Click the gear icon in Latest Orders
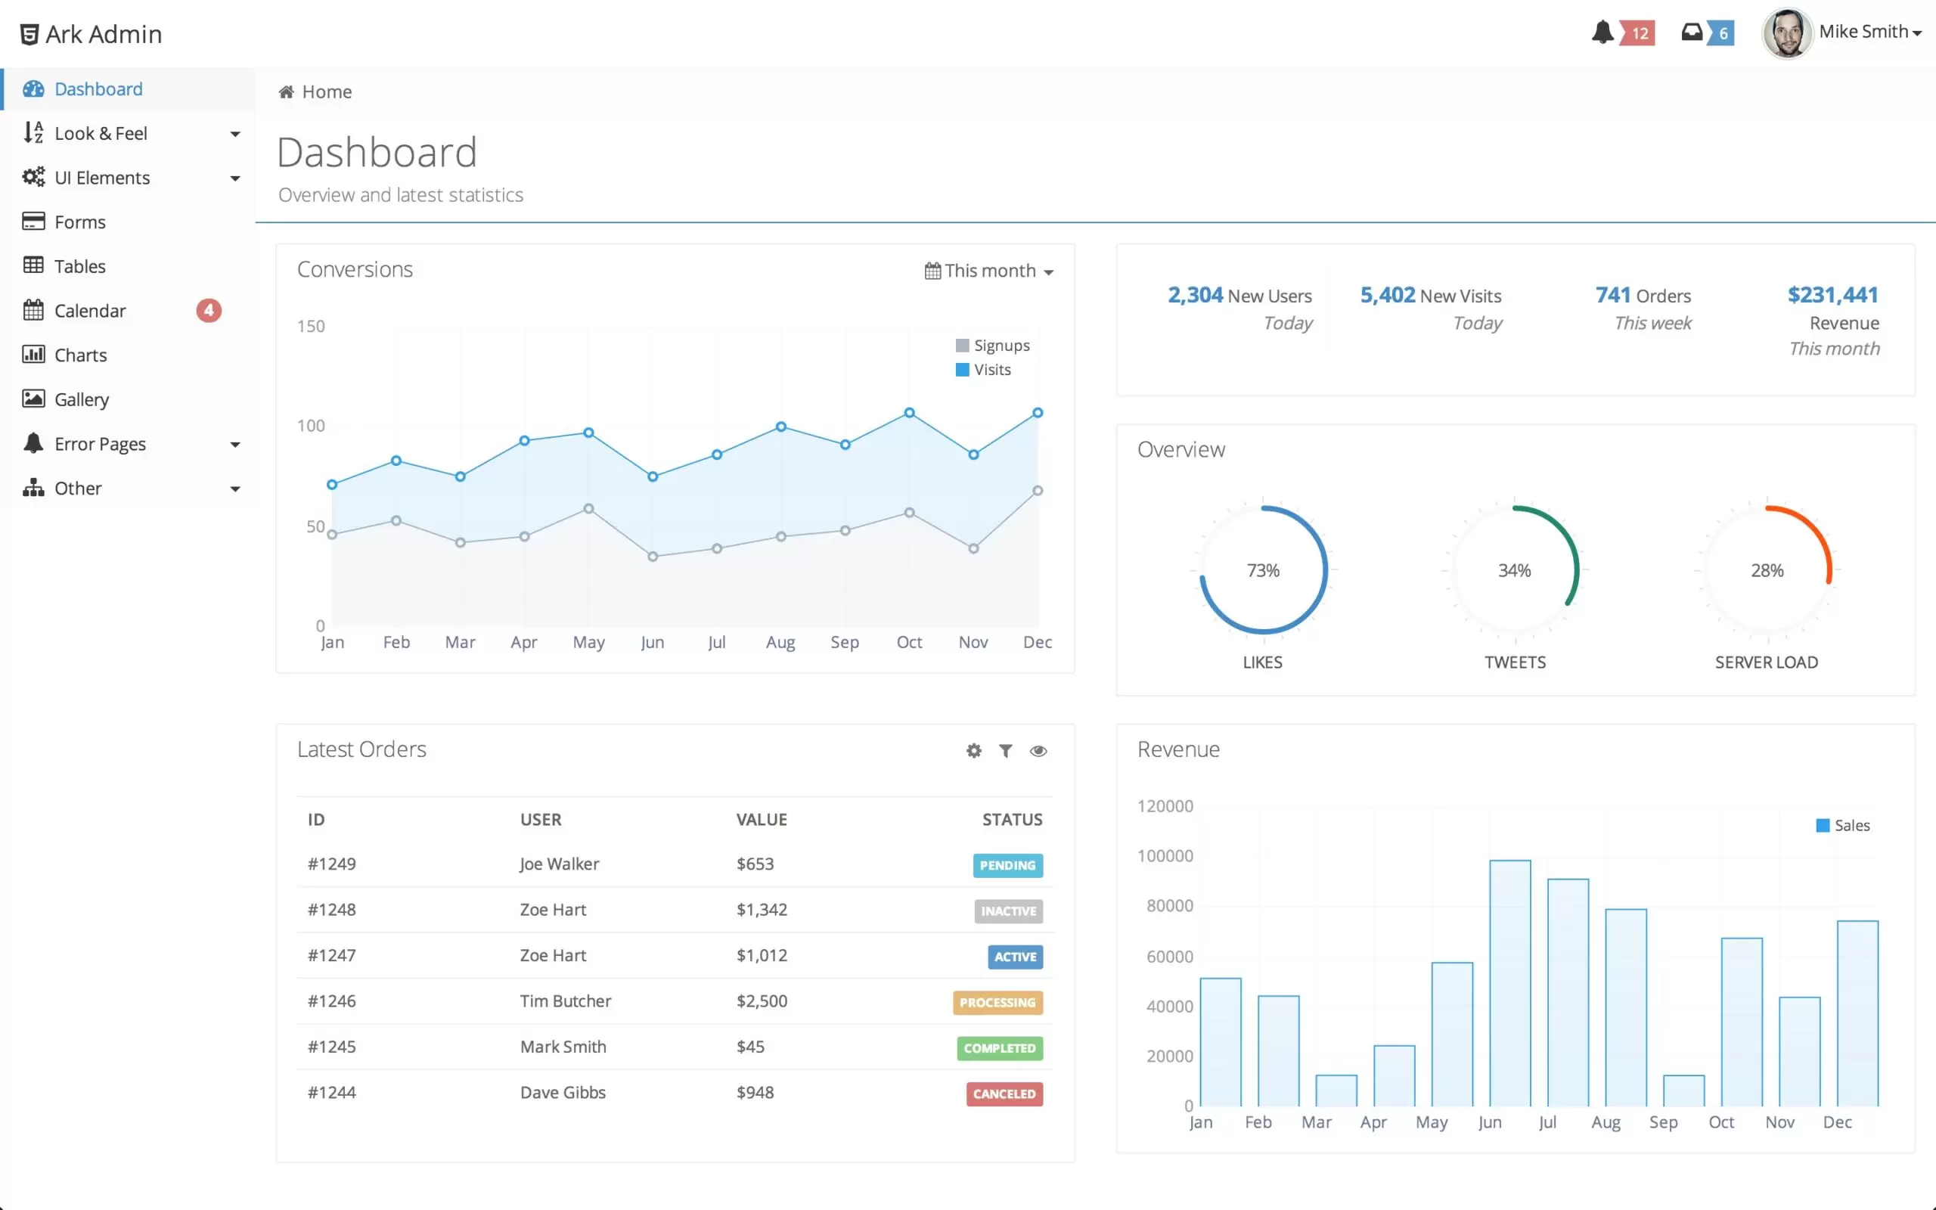Image resolution: width=1936 pixels, height=1210 pixels. pyautogui.click(x=973, y=751)
